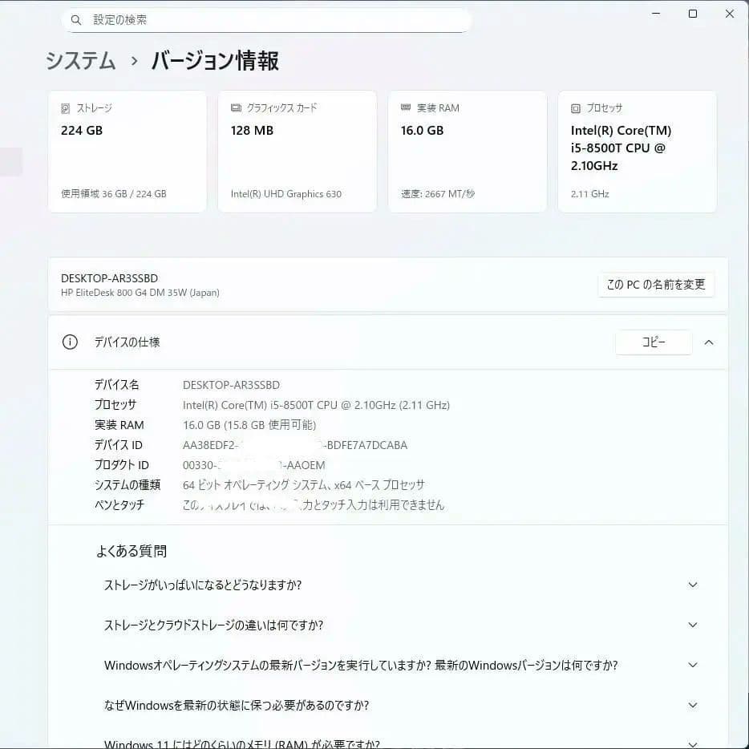Click the コピー button for device specs

point(654,342)
